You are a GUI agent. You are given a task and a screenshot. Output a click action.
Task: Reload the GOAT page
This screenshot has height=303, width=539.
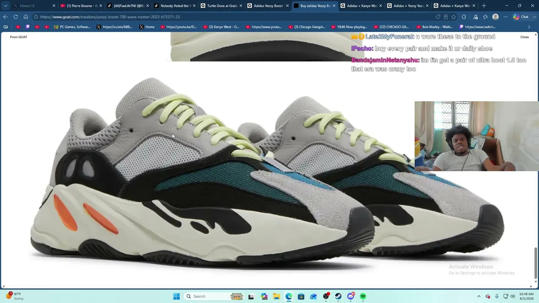coord(16,17)
